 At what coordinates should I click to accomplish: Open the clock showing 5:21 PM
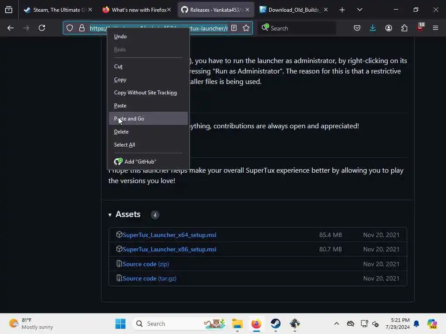(x=398, y=324)
